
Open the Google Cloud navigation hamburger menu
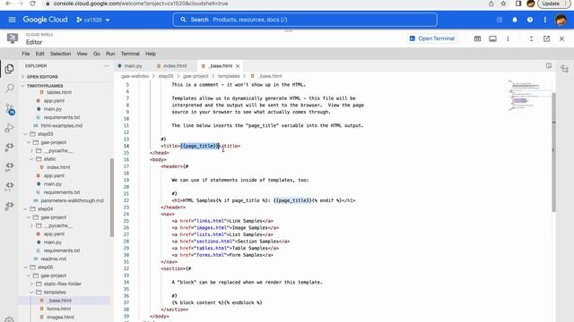click(x=12, y=20)
